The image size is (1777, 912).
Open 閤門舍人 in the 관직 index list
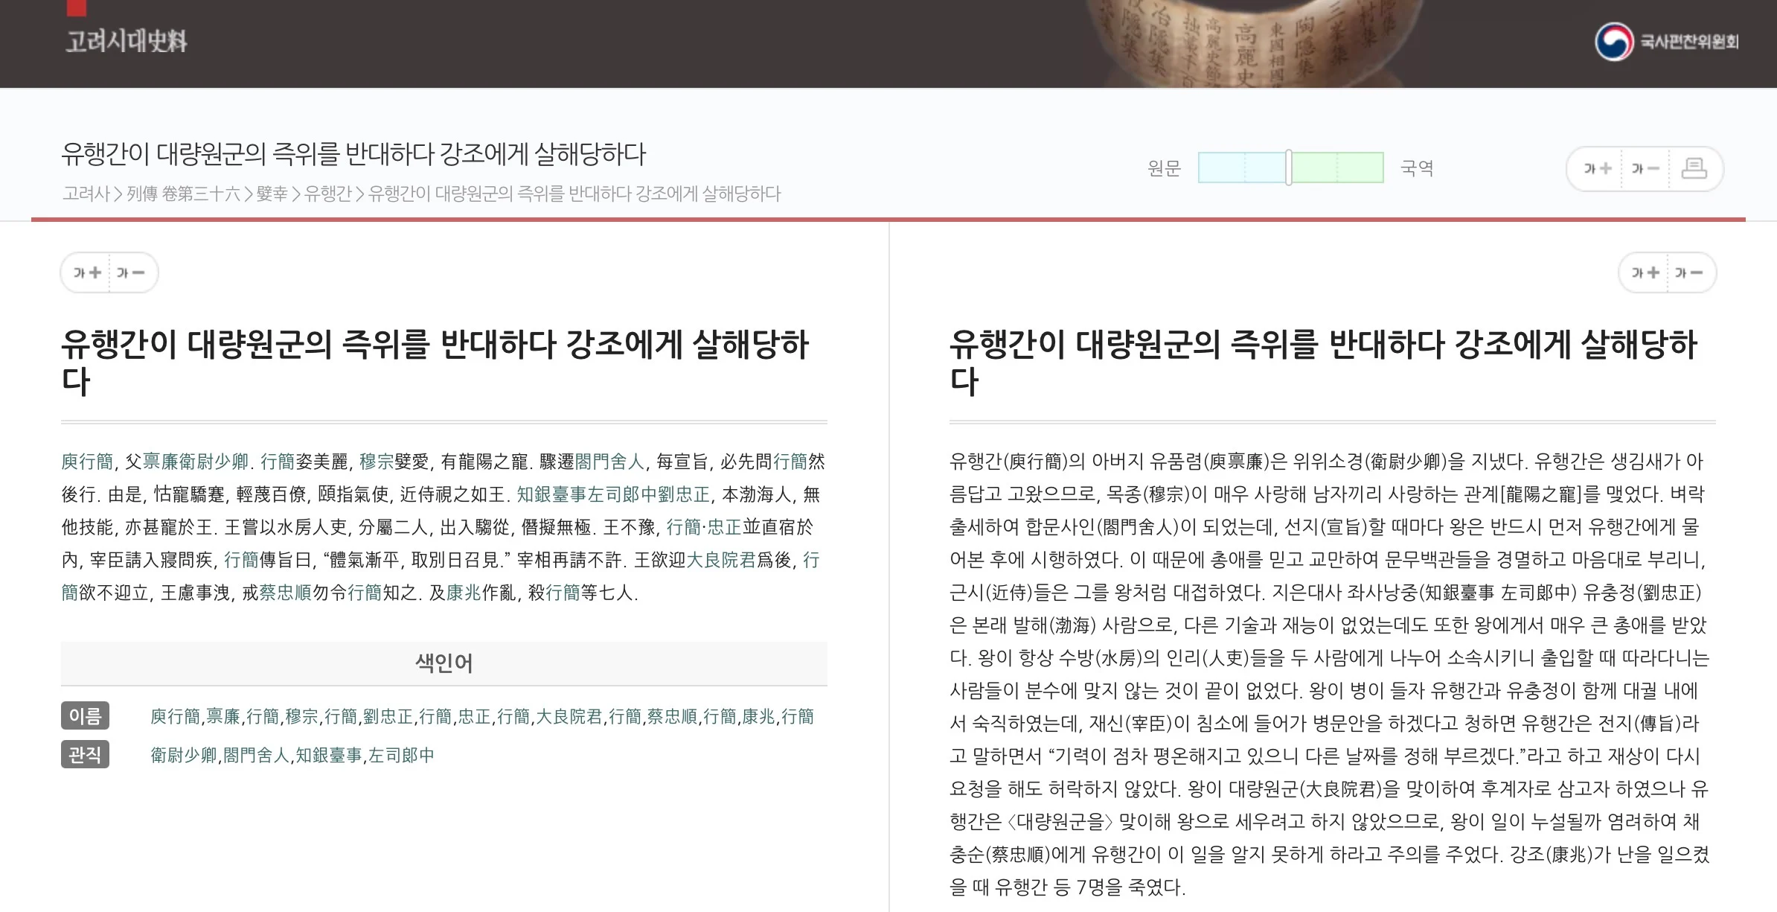(256, 755)
